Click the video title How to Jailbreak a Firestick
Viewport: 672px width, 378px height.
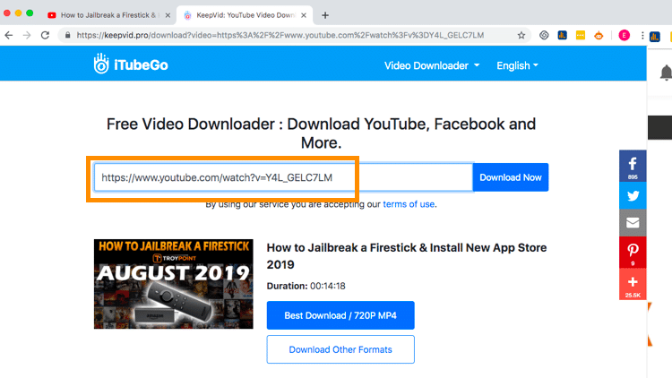(406, 256)
